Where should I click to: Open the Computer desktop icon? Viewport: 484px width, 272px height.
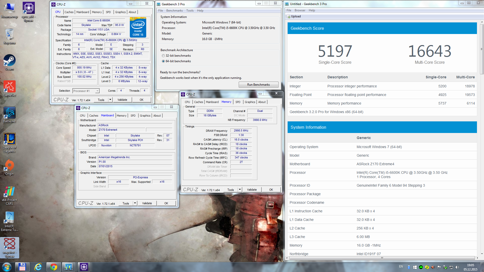[9, 11]
